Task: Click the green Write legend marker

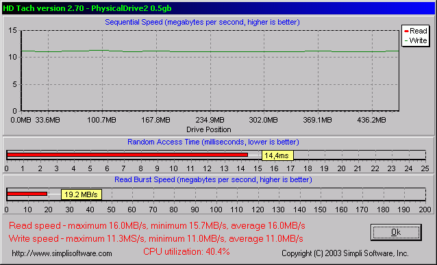Action: click(x=406, y=40)
